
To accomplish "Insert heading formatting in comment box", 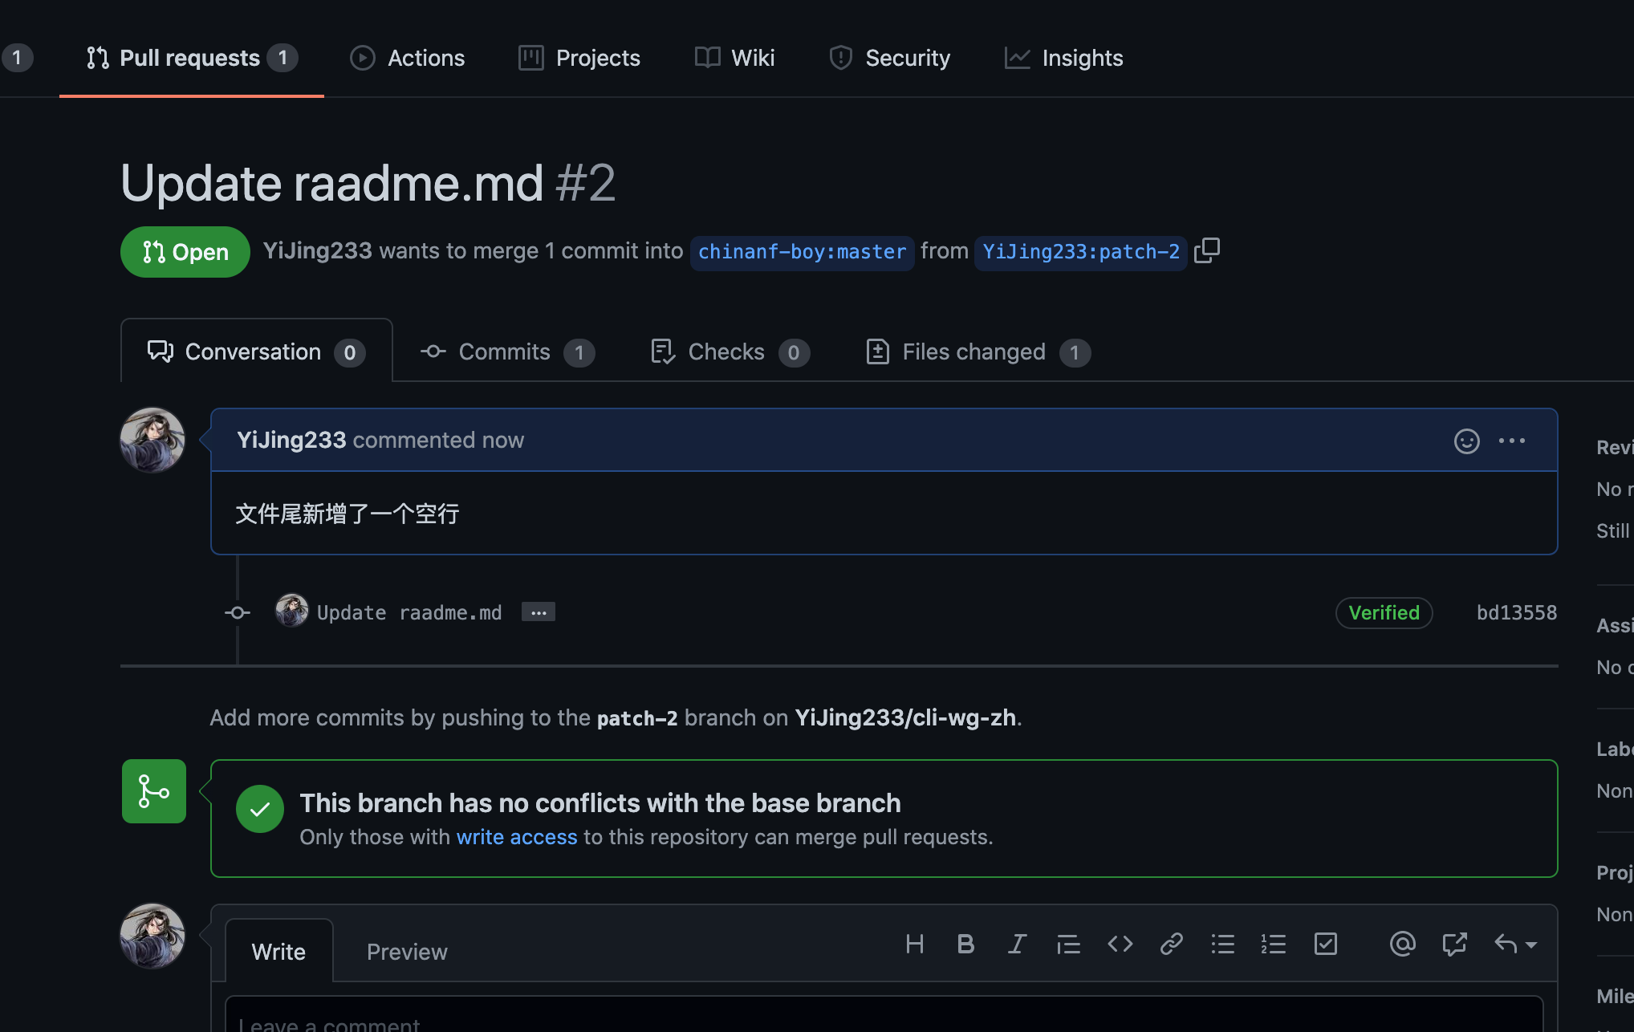I will [x=915, y=944].
